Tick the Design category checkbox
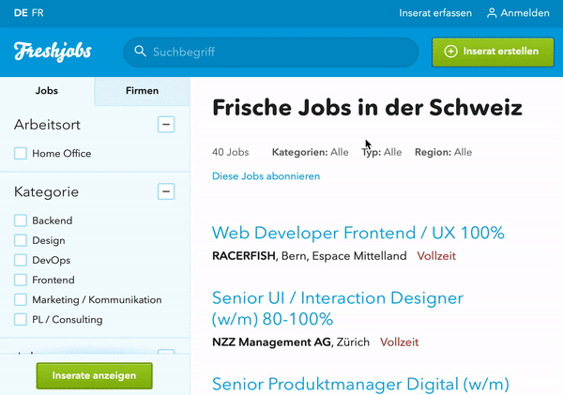Image resolution: width=563 pixels, height=395 pixels. pos(21,240)
